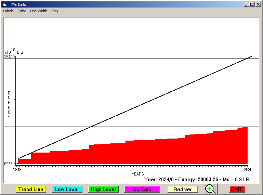263x195 pixels.
Task: Open the Color menu
Action: 22,11
